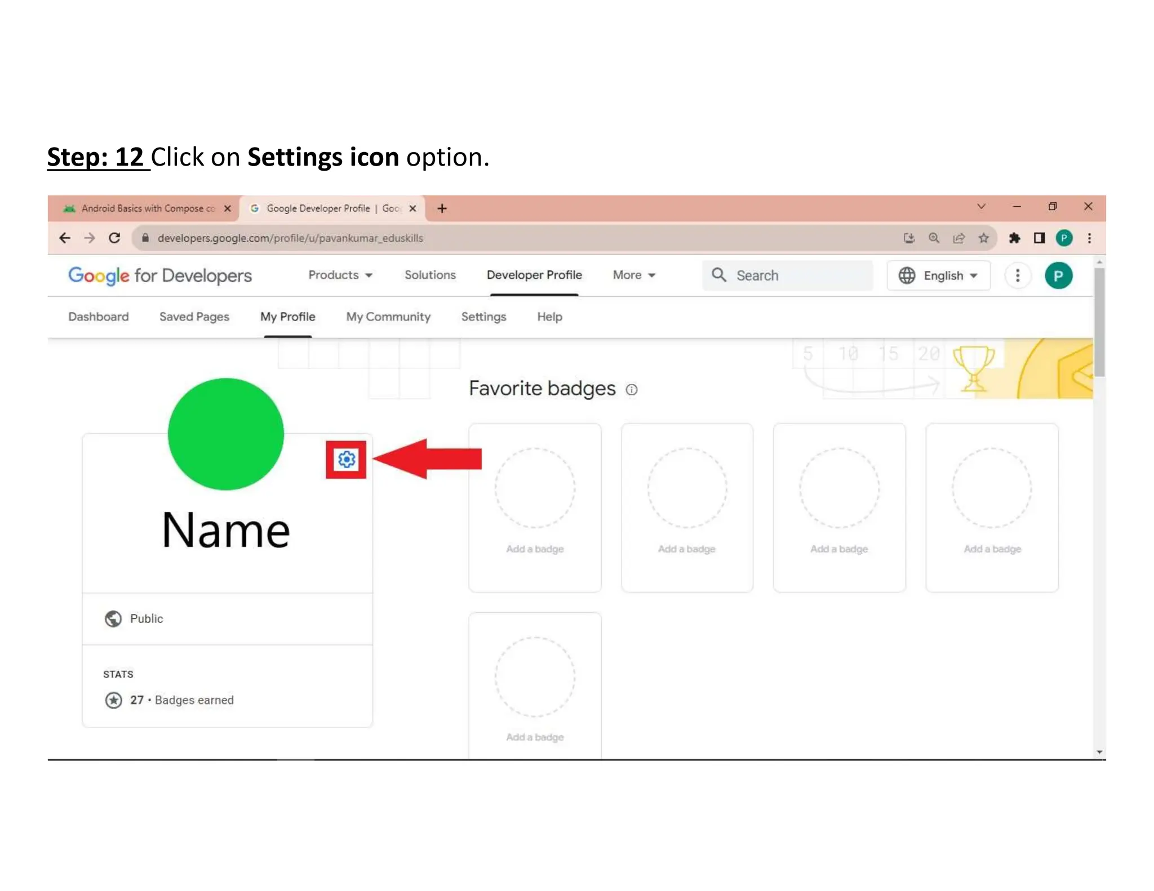Image resolution: width=1154 pixels, height=891 pixels.
Task: Open the English language selector
Action: [x=938, y=275]
